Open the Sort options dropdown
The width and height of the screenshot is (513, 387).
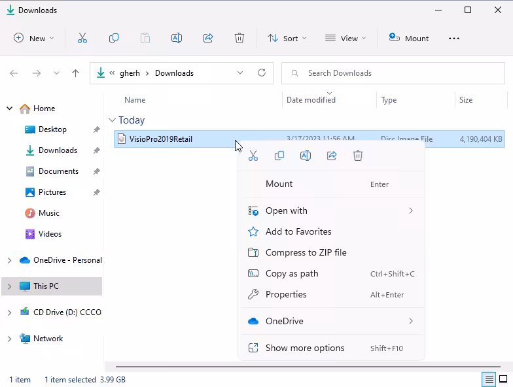[287, 38]
